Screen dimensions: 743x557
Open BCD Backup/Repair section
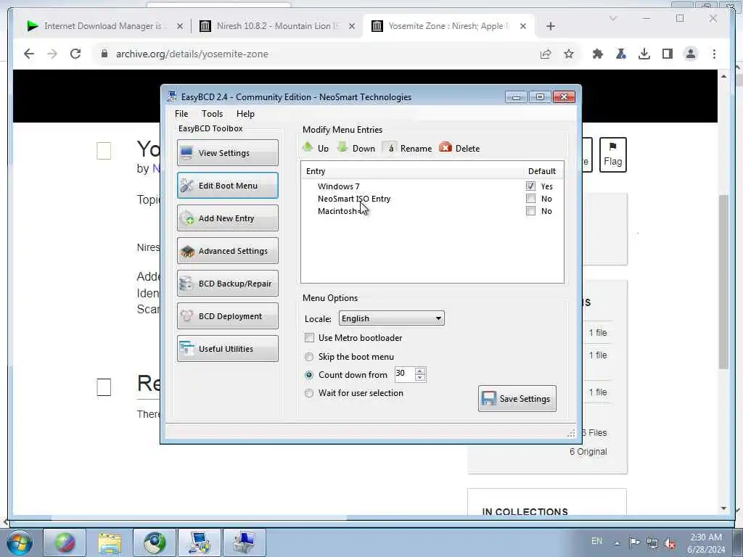coord(227,284)
